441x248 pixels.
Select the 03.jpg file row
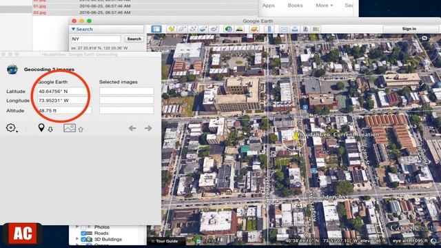pyautogui.click(x=145, y=12)
